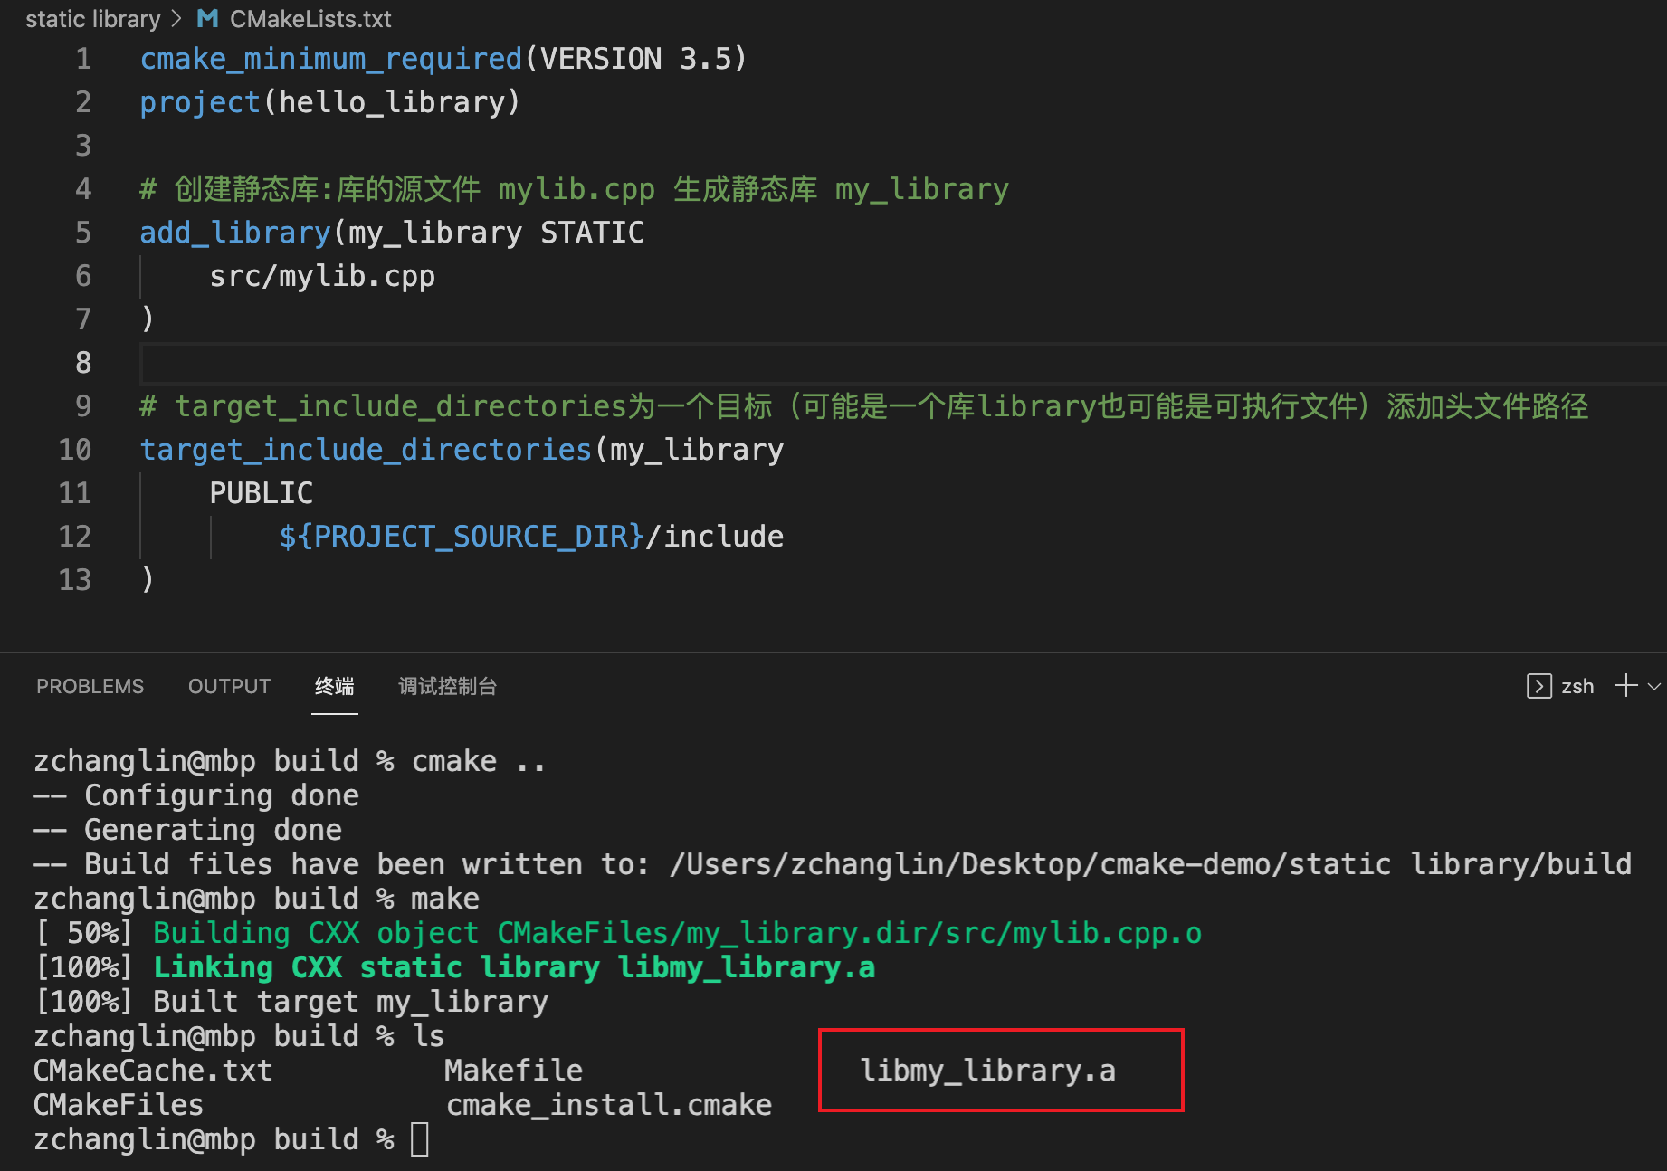1667x1171 pixels.
Task: Expand the "static library" breadcrumb folder
Action: tap(92, 19)
